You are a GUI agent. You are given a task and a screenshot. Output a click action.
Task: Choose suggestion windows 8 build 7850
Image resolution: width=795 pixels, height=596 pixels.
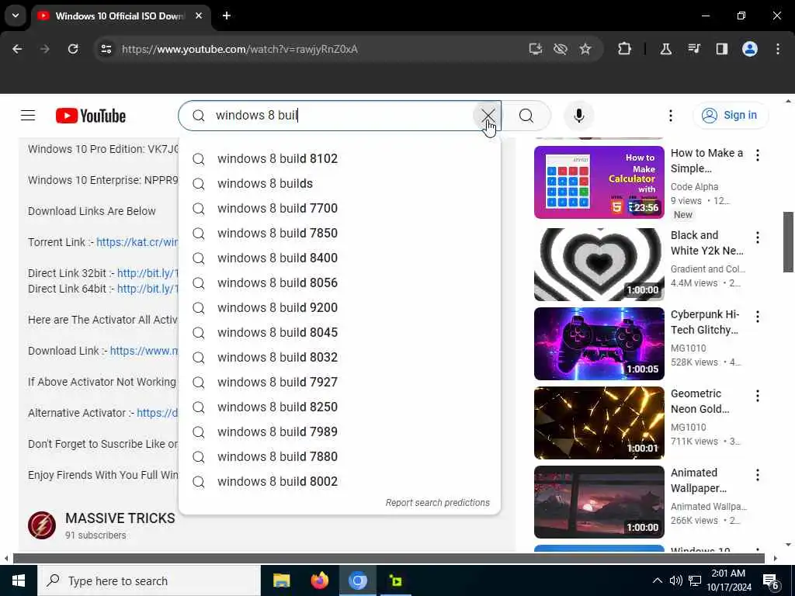tap(340, 233)
